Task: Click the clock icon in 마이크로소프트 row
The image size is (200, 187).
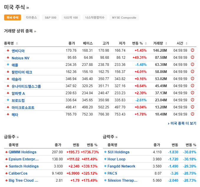Action: [192, 107]
